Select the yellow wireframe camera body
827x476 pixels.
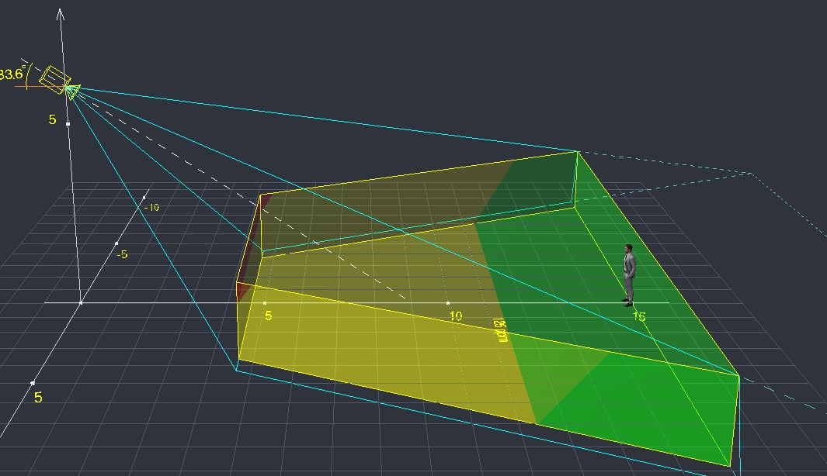click(54, 78)
